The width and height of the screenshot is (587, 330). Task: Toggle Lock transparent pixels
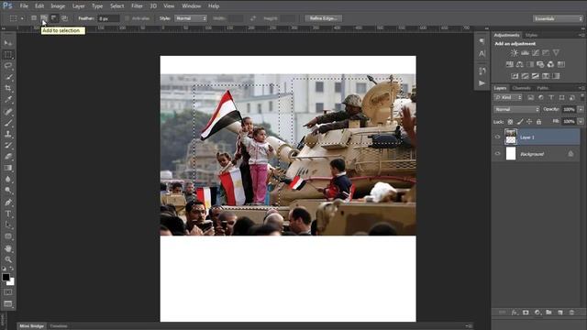(x=510, y=122)
